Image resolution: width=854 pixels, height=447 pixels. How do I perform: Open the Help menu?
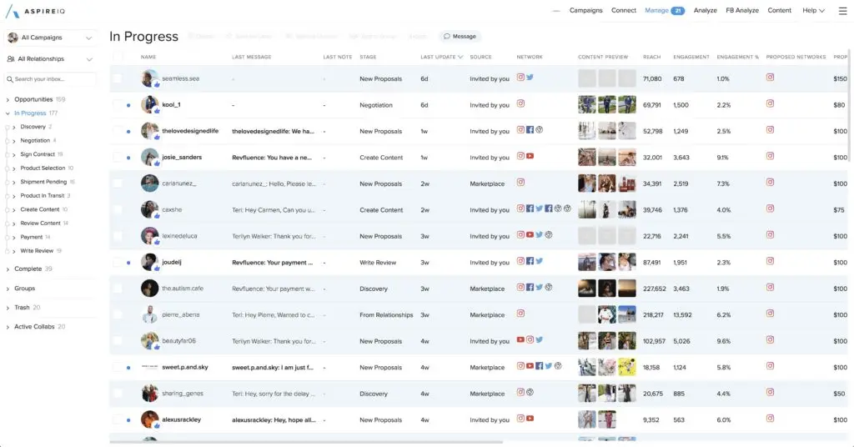click(x=813, y=11)
